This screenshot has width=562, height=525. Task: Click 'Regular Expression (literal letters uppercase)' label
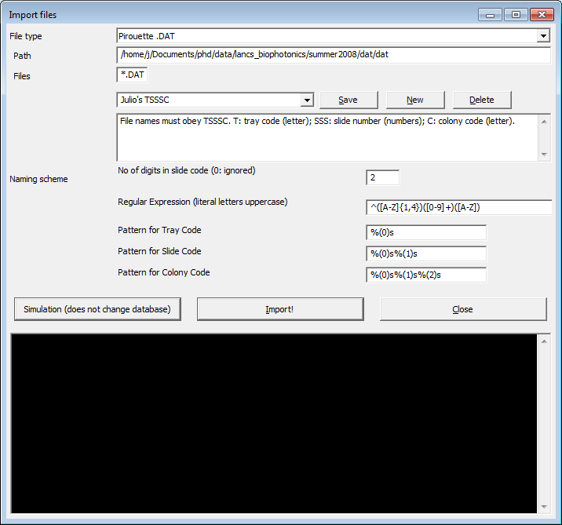[203, 202]
